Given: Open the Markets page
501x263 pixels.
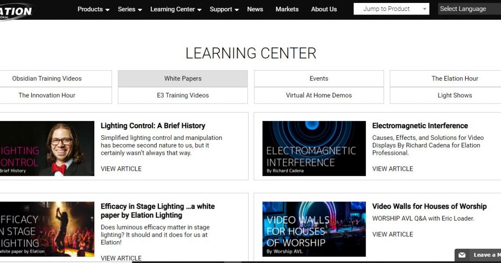Looking at the screenshot, I should 287,9.
